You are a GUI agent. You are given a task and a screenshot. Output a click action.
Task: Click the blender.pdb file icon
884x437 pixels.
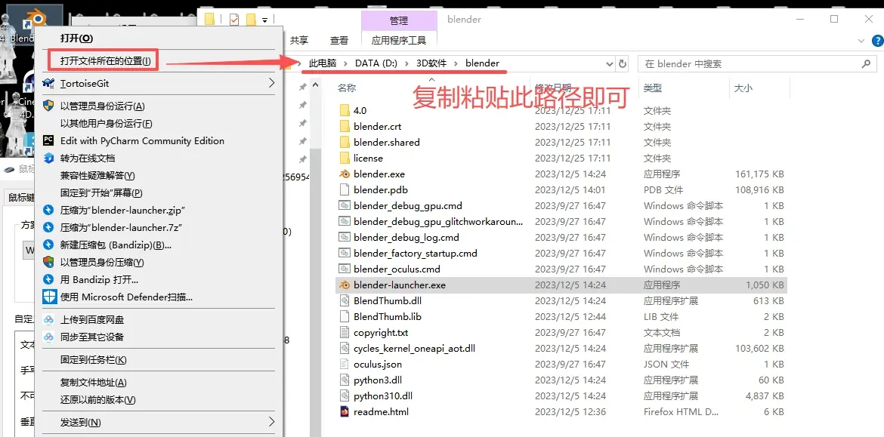(x=345, y=189)
